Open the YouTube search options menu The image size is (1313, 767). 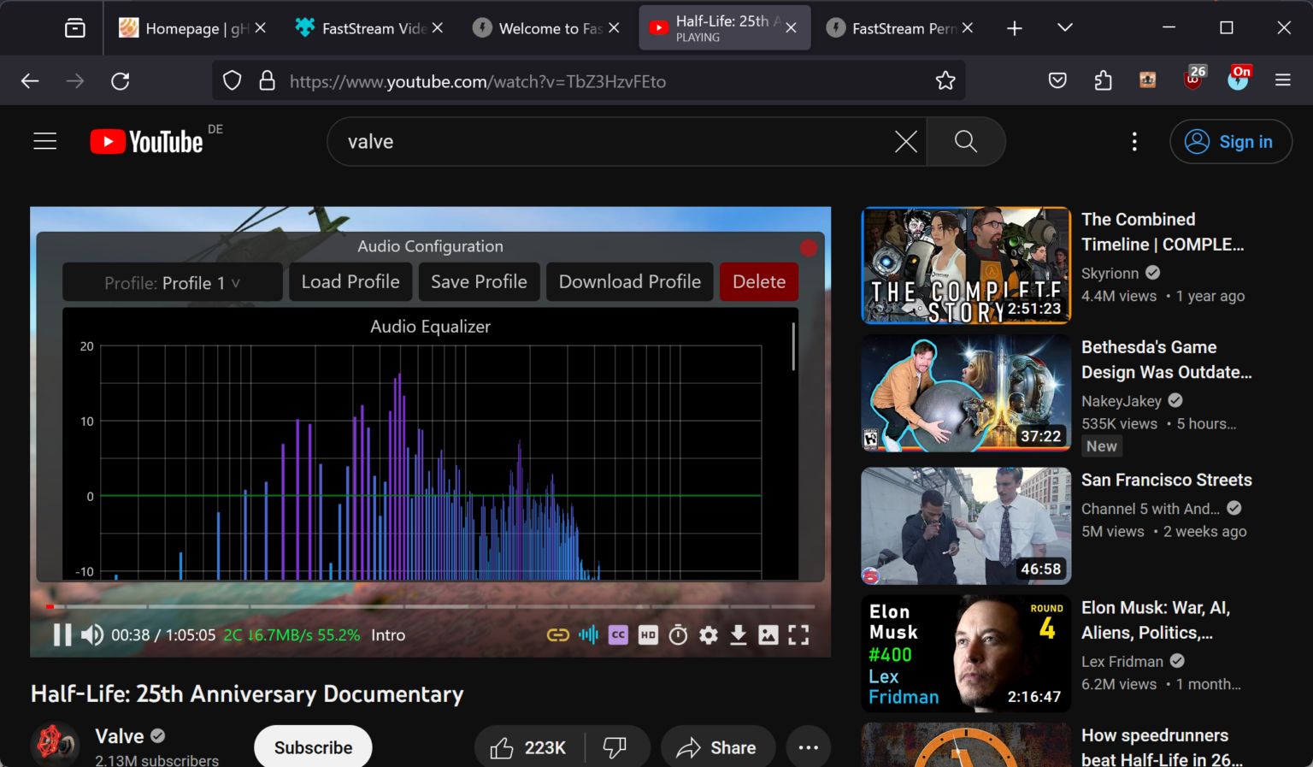[x=1134, y=141]
